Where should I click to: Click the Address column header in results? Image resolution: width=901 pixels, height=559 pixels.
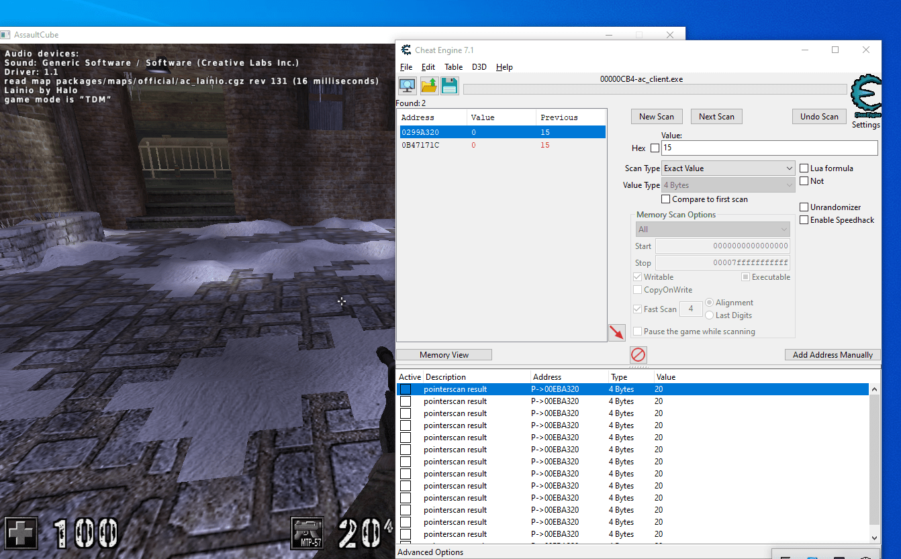pyautogui.click(x=432, y=117)
